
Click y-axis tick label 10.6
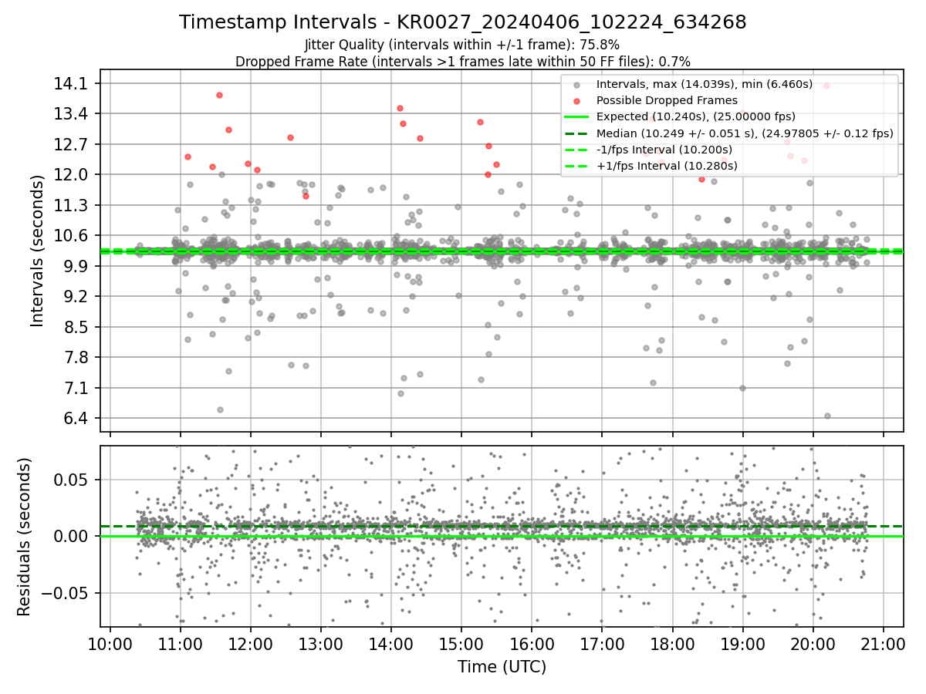pyautogui.click(x=71, y=236)
